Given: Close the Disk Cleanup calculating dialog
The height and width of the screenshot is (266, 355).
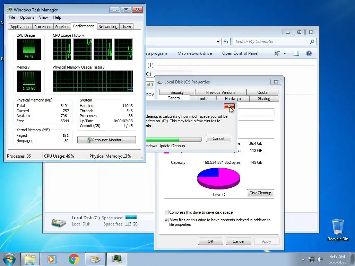Looking at the screenshot, I should click(229, 106).
